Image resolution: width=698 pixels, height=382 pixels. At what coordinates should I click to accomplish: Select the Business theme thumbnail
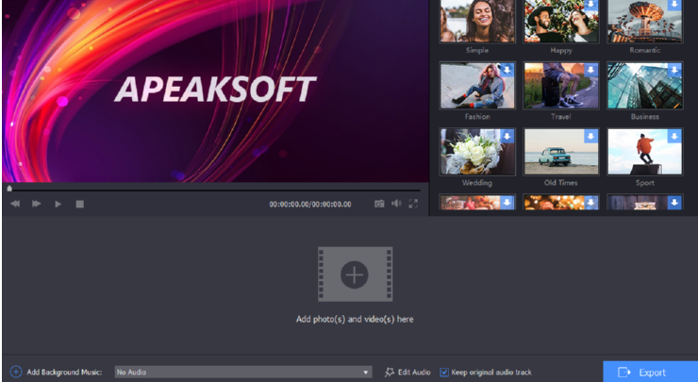pyautogui.click(x=645, y=86)
